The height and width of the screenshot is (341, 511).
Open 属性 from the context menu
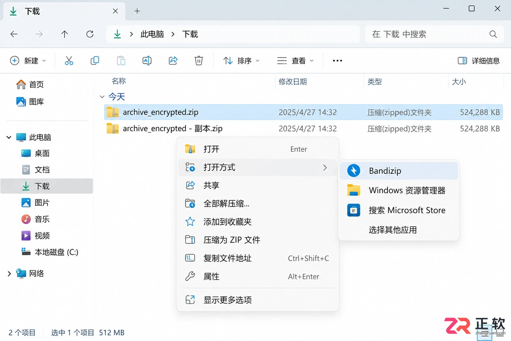click(258, 276)
